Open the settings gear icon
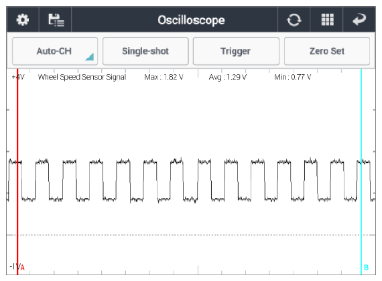The image size is (382, 281). click(x=22, y=19)
